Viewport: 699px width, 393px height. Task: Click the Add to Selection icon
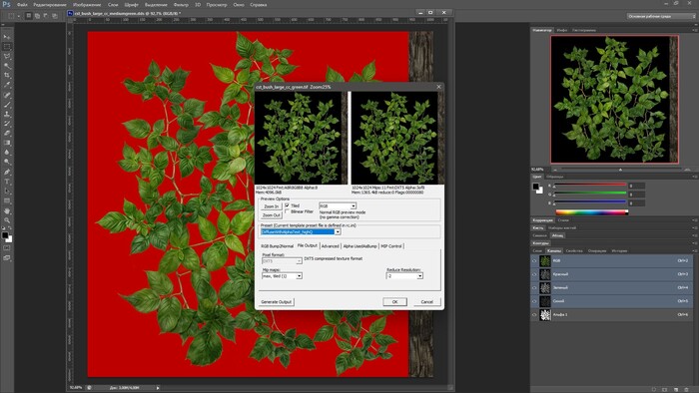pyautogui.click(x=38, y=16)
